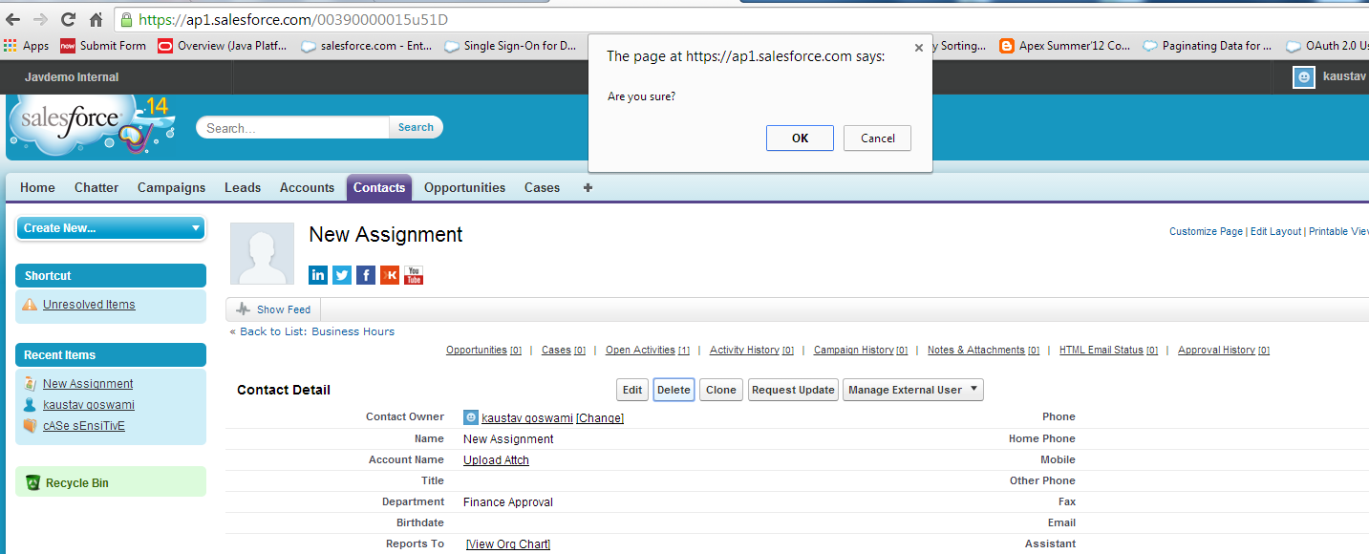This screenshot has width=1369, height=554.
Task: Open kaustav goswami owner link
Action: pyautogui.click(x=527, y=418)
